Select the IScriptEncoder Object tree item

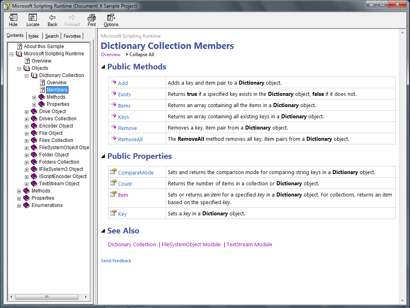pyautogui.click(x=63, y=176)
